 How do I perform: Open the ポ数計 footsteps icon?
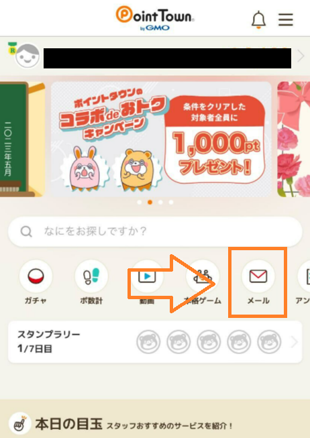[91, 276]
